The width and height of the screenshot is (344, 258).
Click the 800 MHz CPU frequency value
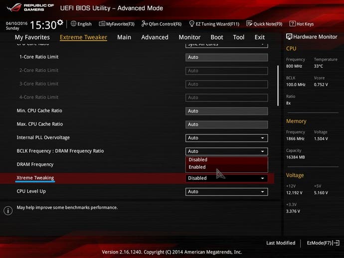(x=294, y=66)
